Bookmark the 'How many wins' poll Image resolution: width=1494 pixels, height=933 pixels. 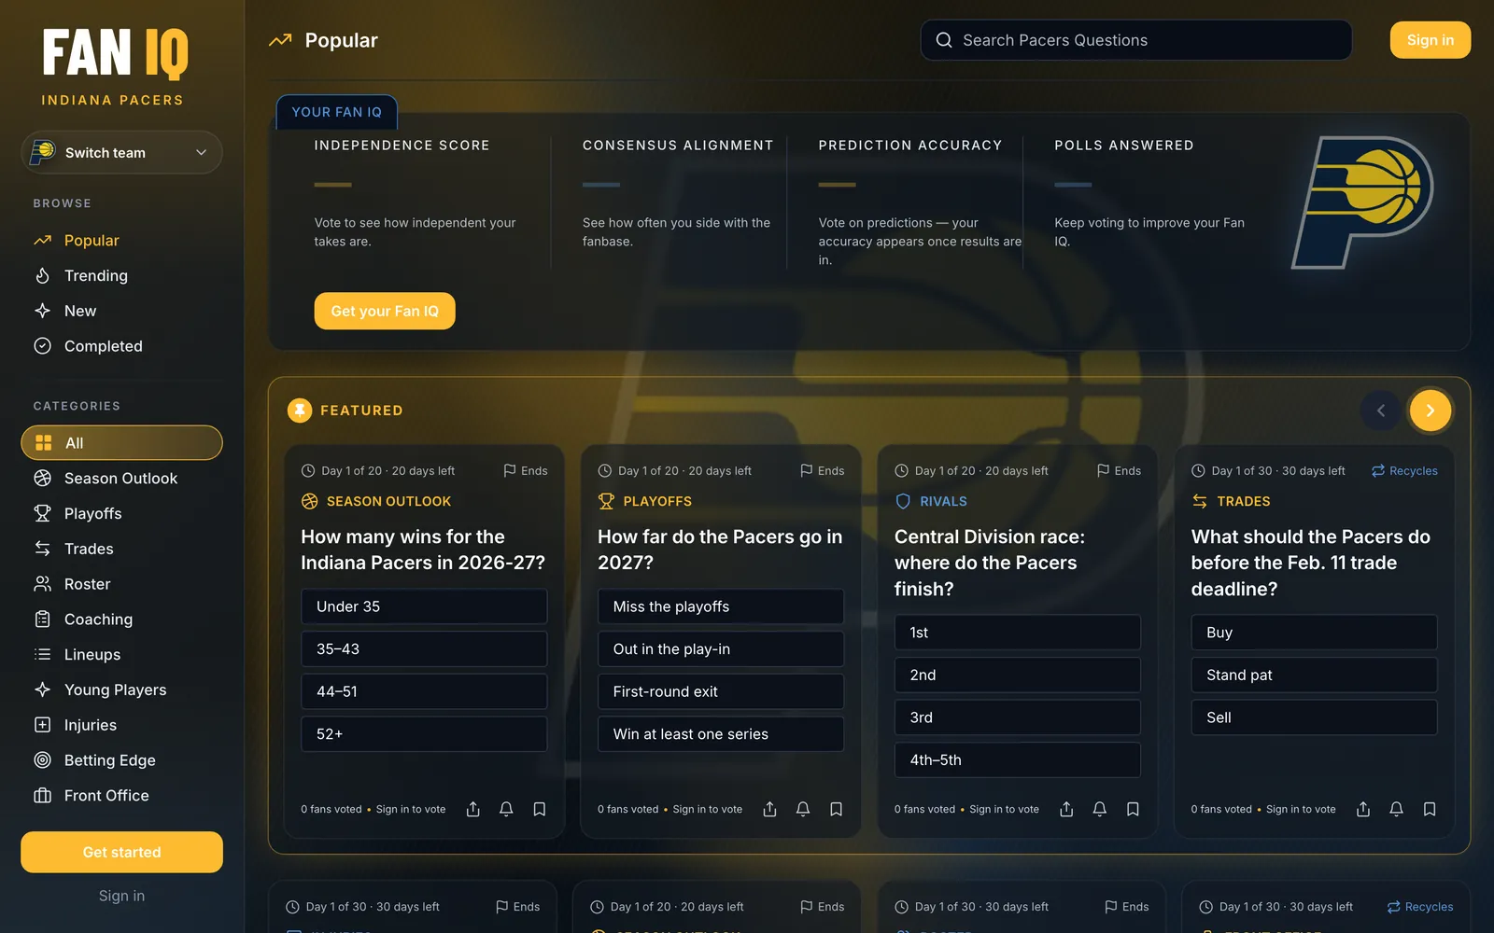tap(540, 809)
